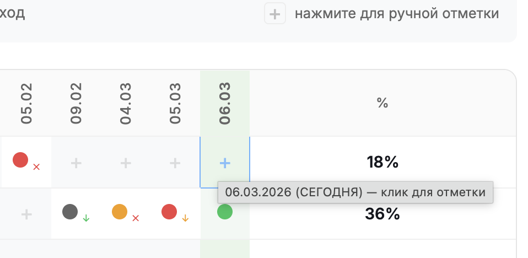Image resolution: width=528 pixels, height=258 pixels.
Task: Click the plus icon beside "нажмите для ручной отметки"
Action: [x=275, y=14]
